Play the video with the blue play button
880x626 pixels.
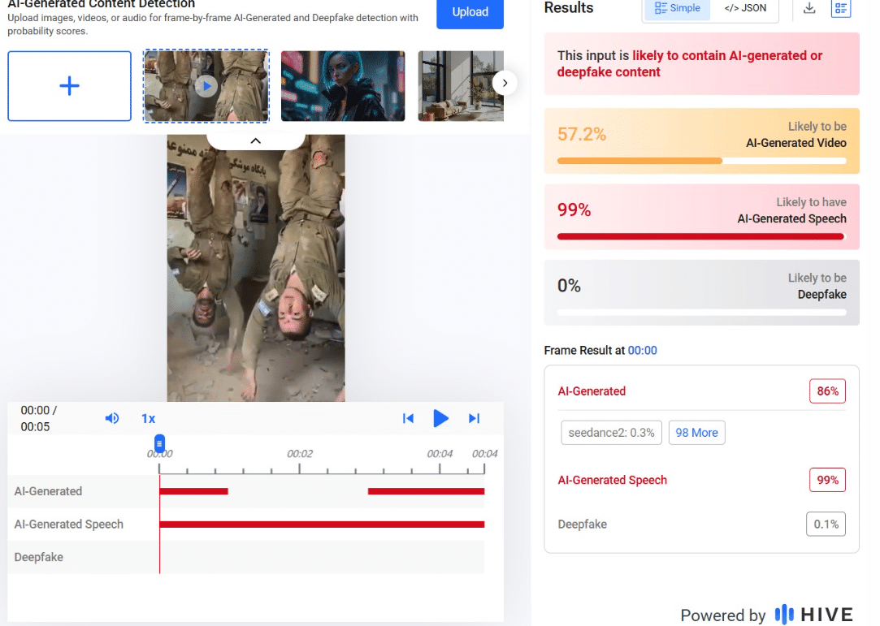point(440,418)
